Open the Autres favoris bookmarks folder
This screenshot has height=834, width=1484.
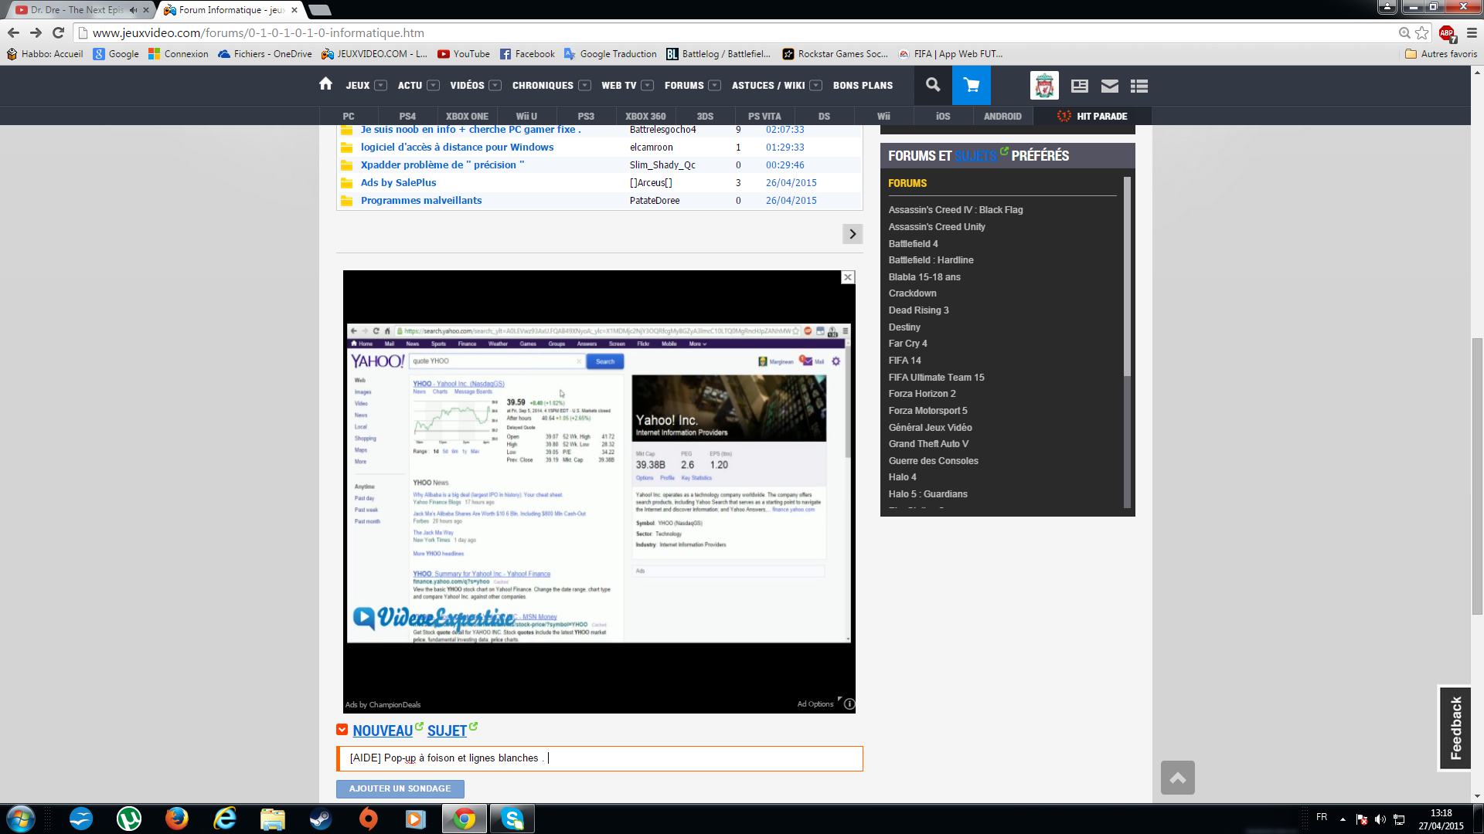point(1441,54)
